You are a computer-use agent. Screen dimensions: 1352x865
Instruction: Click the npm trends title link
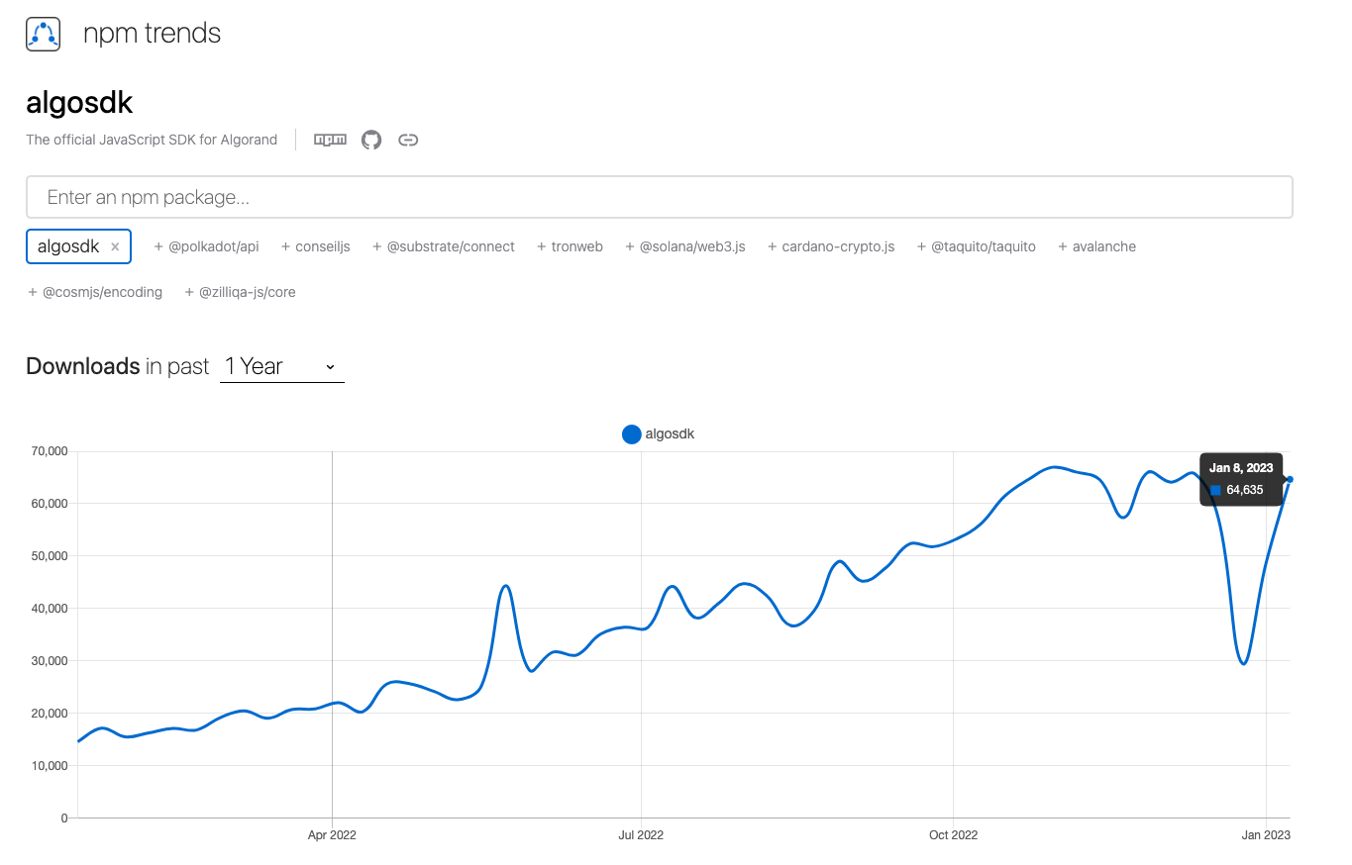(152, 34)
